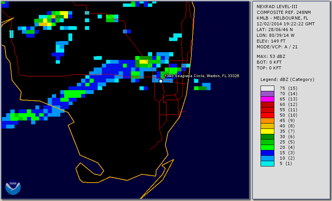Click the NEXRAD LEVEL-III title text
Viewport: 332px width, 201px height.
point(277,7)
